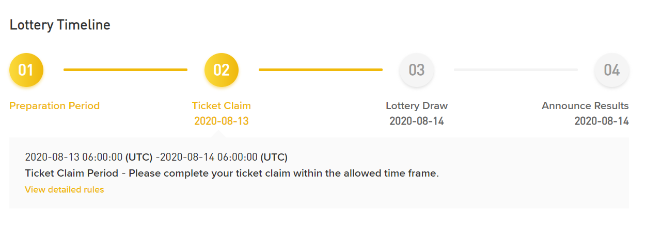Click the Ticket Claim Period description text
This screenshot has width=646, height=226.
(x=232, y=173)
